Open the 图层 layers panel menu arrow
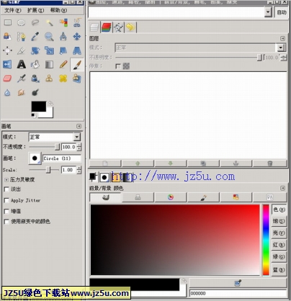Viewport: 291px width, 301px height. (283, 38)
